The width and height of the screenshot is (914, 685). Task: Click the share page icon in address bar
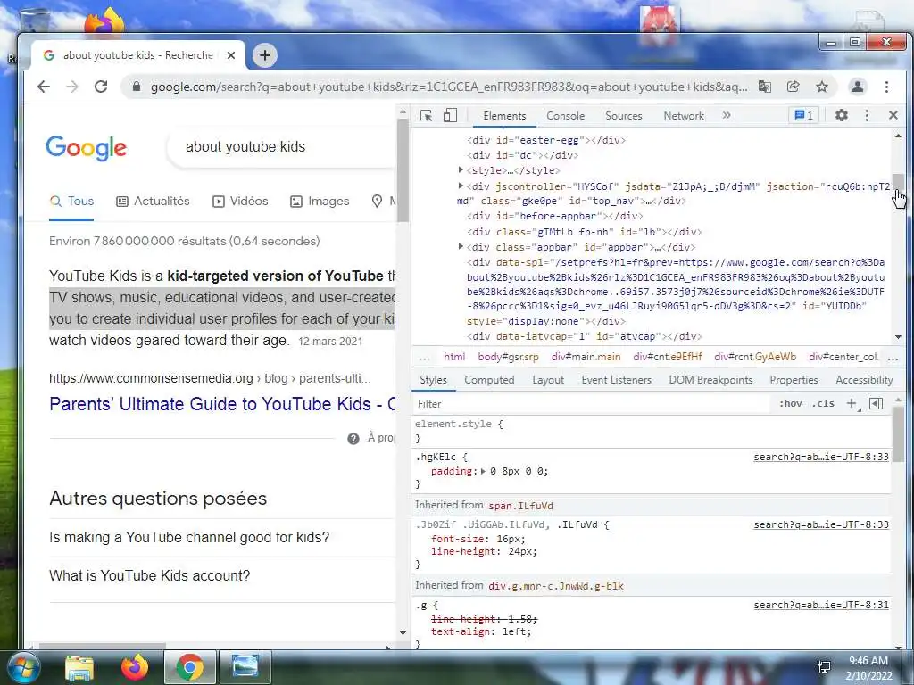(793, 87)
